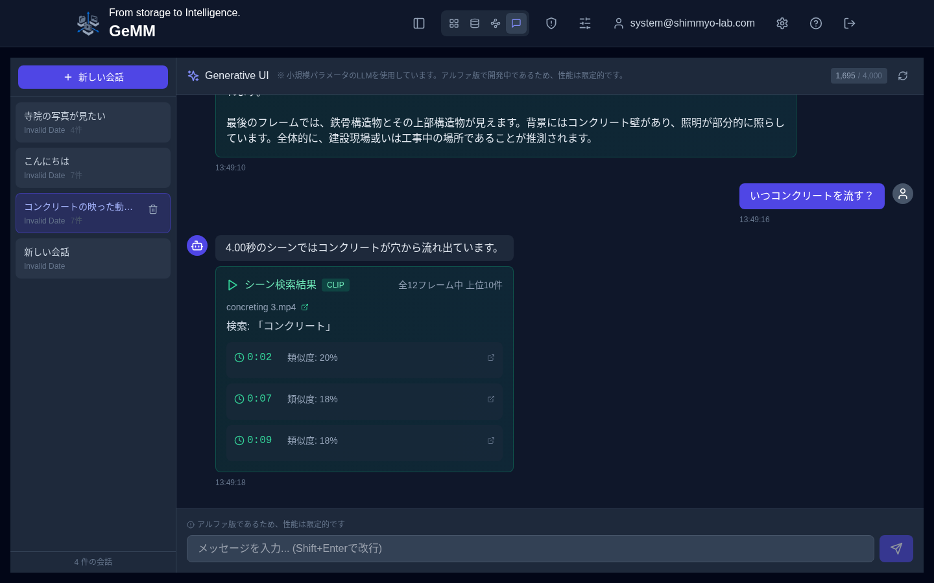Toggle the sidebar panel icon
This screenshot has height=583, width=934.
419,23
